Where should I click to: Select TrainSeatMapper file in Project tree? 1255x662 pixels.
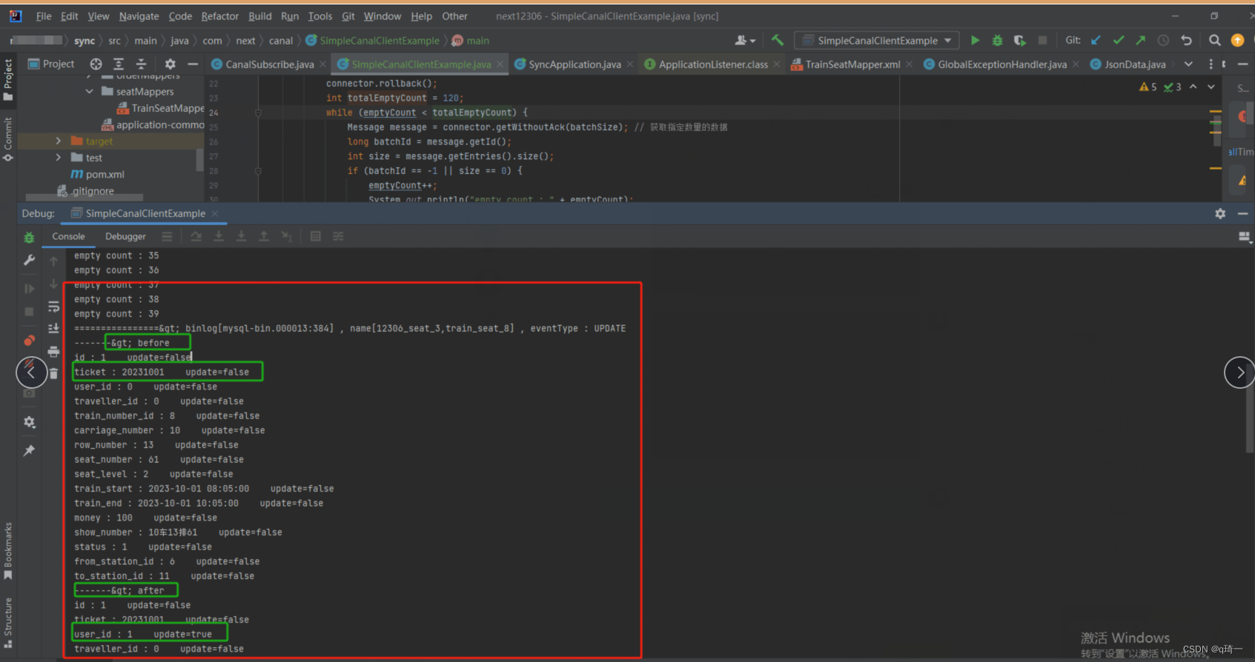[161, 108]
